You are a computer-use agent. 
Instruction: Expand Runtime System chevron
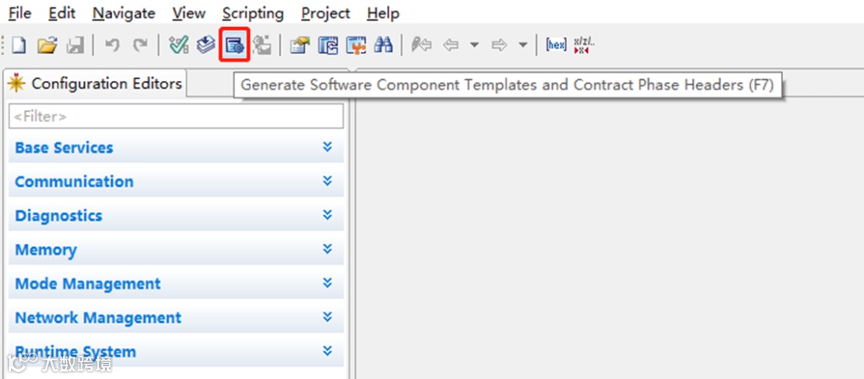click(x=327, y=352)
